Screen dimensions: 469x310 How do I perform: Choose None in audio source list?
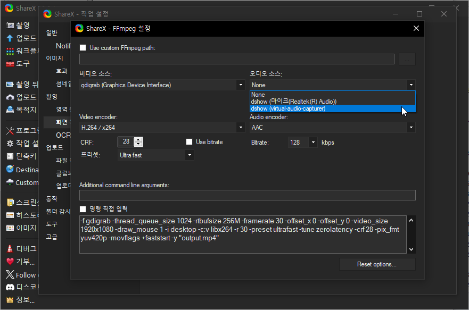(x=333, y=94)
